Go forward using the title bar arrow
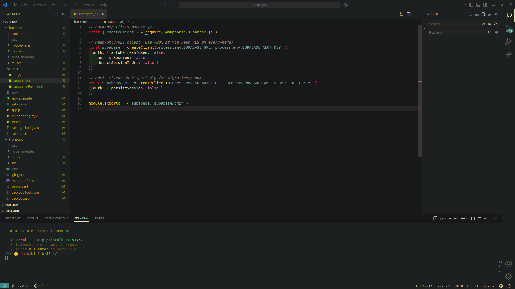This screenshot has height=289, width=515. coord(173,5)
